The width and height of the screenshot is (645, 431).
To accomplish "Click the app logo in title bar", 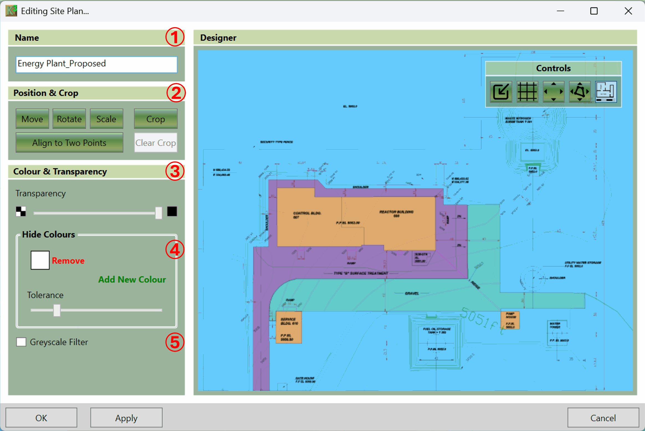I will tap(11, 11).
